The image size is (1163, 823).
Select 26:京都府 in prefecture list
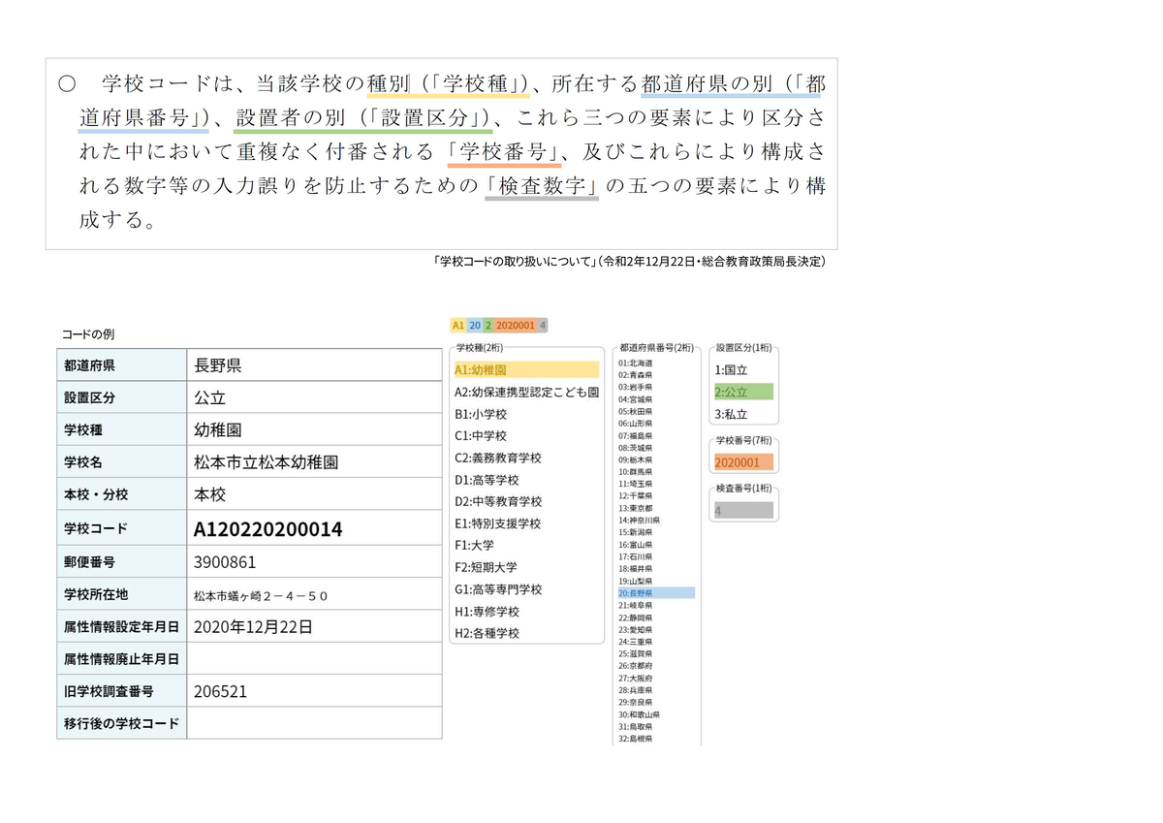coord(635,665)
